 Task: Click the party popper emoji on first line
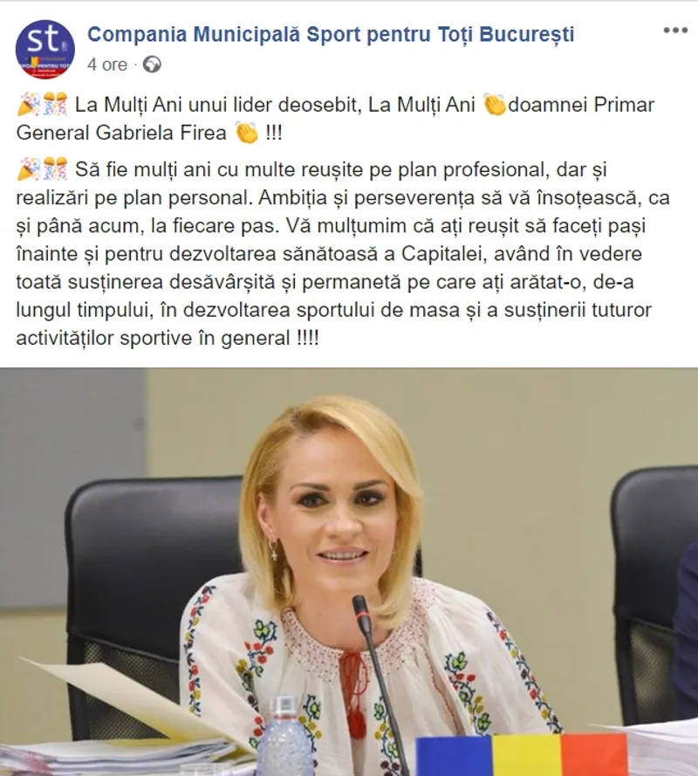click(x=28, y=105)
